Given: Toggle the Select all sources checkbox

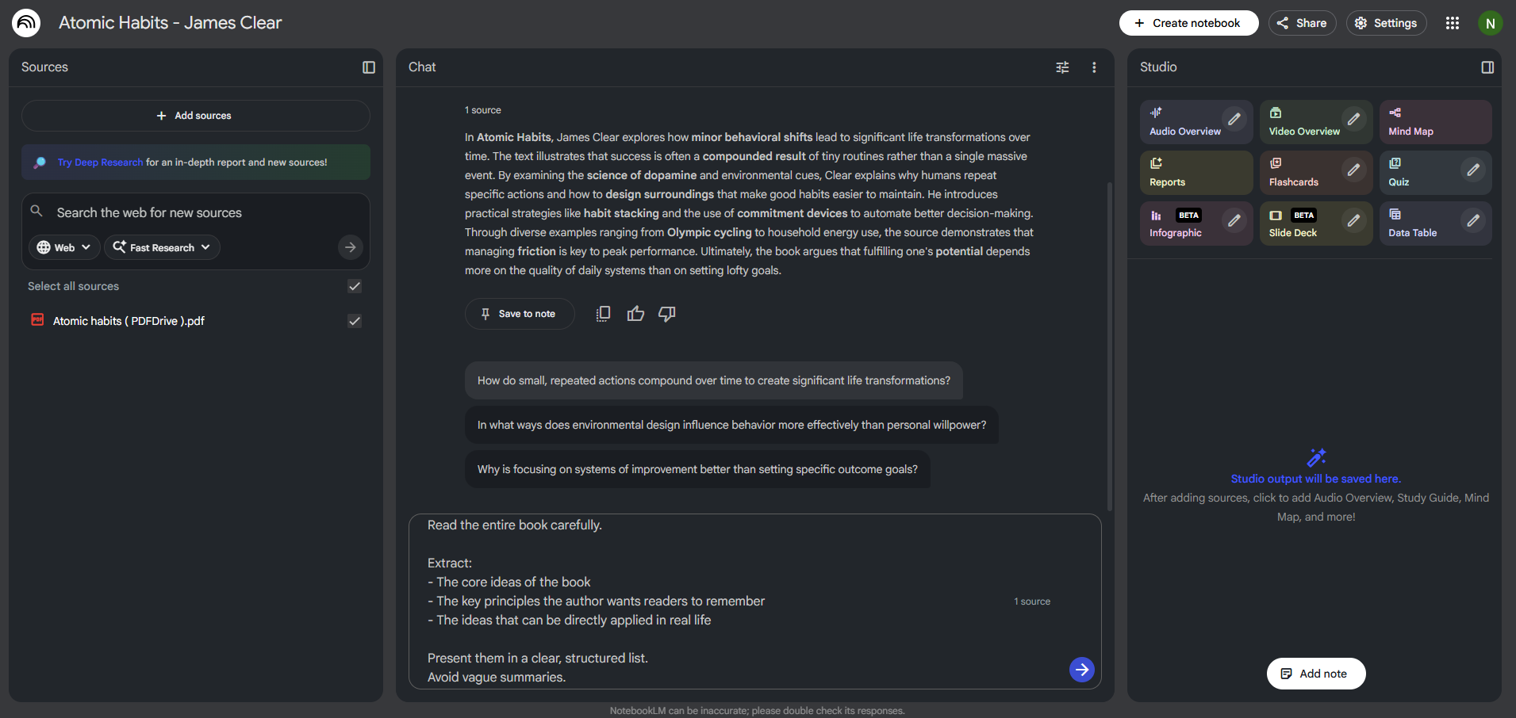Looking at the screenshot, I should 355,286.
